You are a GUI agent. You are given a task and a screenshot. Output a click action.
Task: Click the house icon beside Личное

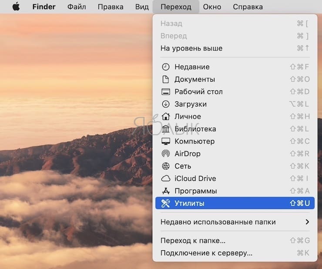click(x=165, y=116)
